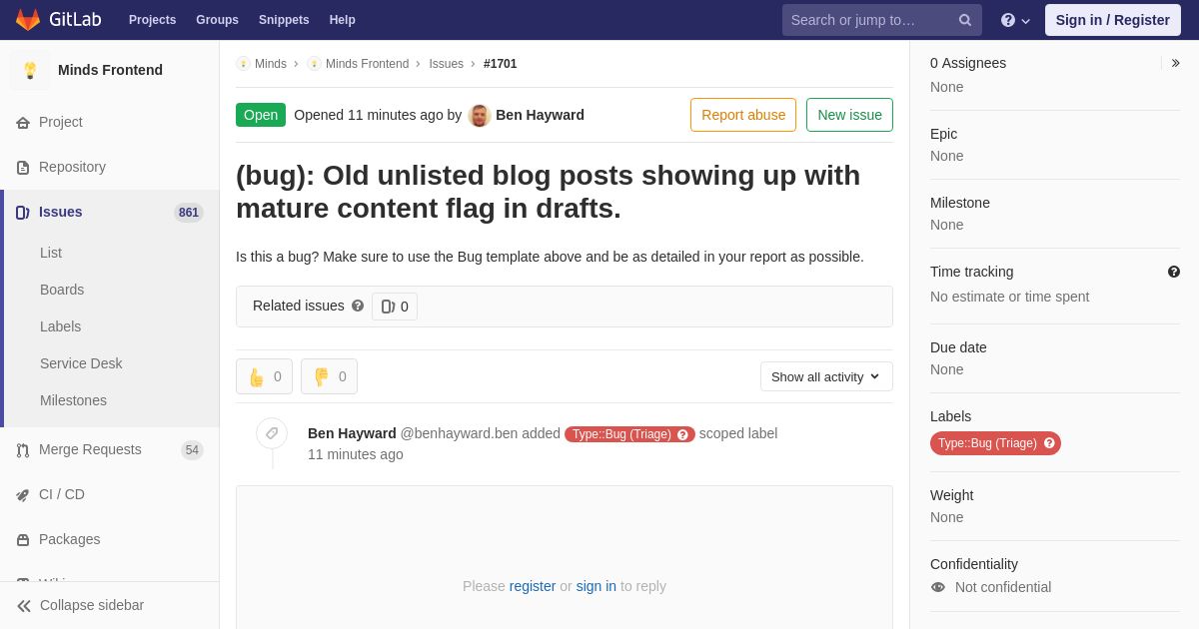Click the Issues icon in sidebar
Screen dimensions: 1199x629
(x=23, y=213)
